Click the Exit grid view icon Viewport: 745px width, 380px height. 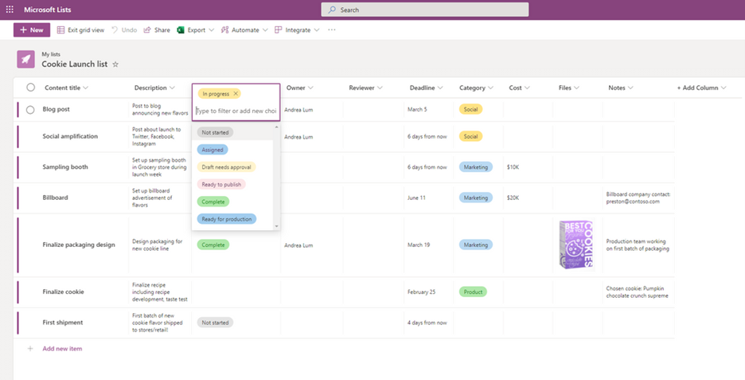click(60, 30)
